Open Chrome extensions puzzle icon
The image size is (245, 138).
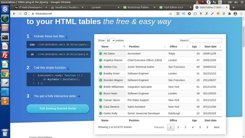pyautogui.click(x=230, y=14)
